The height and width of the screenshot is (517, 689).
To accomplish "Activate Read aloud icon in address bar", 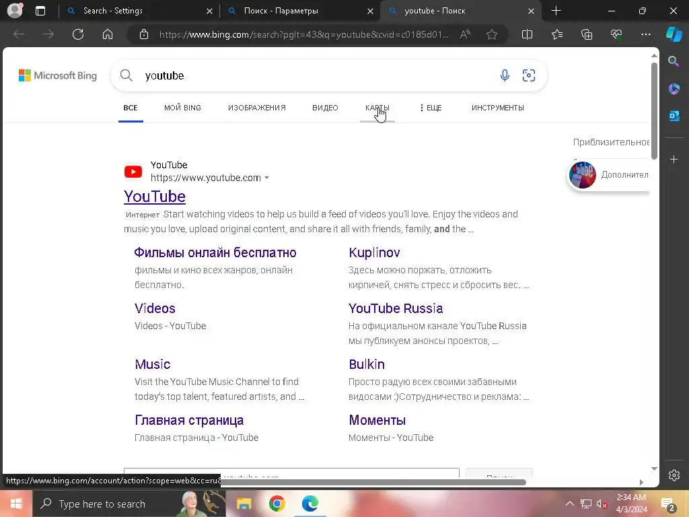I will click(x=465, y=34).
